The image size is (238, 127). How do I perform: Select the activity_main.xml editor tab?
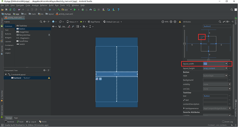pyautogui.click(x=15, y=18)
